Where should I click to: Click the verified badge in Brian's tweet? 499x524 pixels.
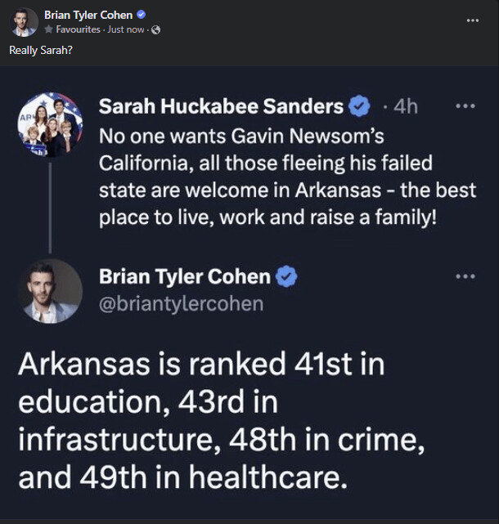[x=286, y=277]
